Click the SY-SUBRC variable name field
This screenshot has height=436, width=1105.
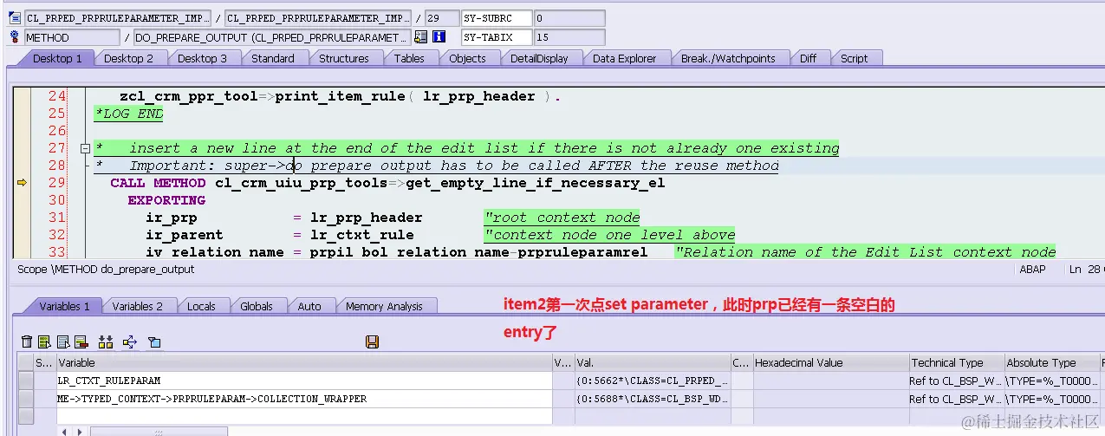click(x=496, y=18)
